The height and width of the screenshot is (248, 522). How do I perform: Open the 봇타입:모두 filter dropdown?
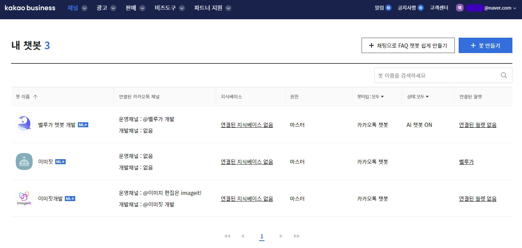point(370,97)
